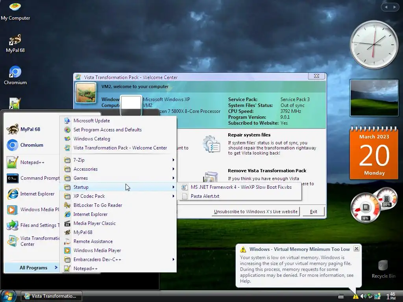Open Vista Transformation Center in Start menu left column

pos(33,241)
